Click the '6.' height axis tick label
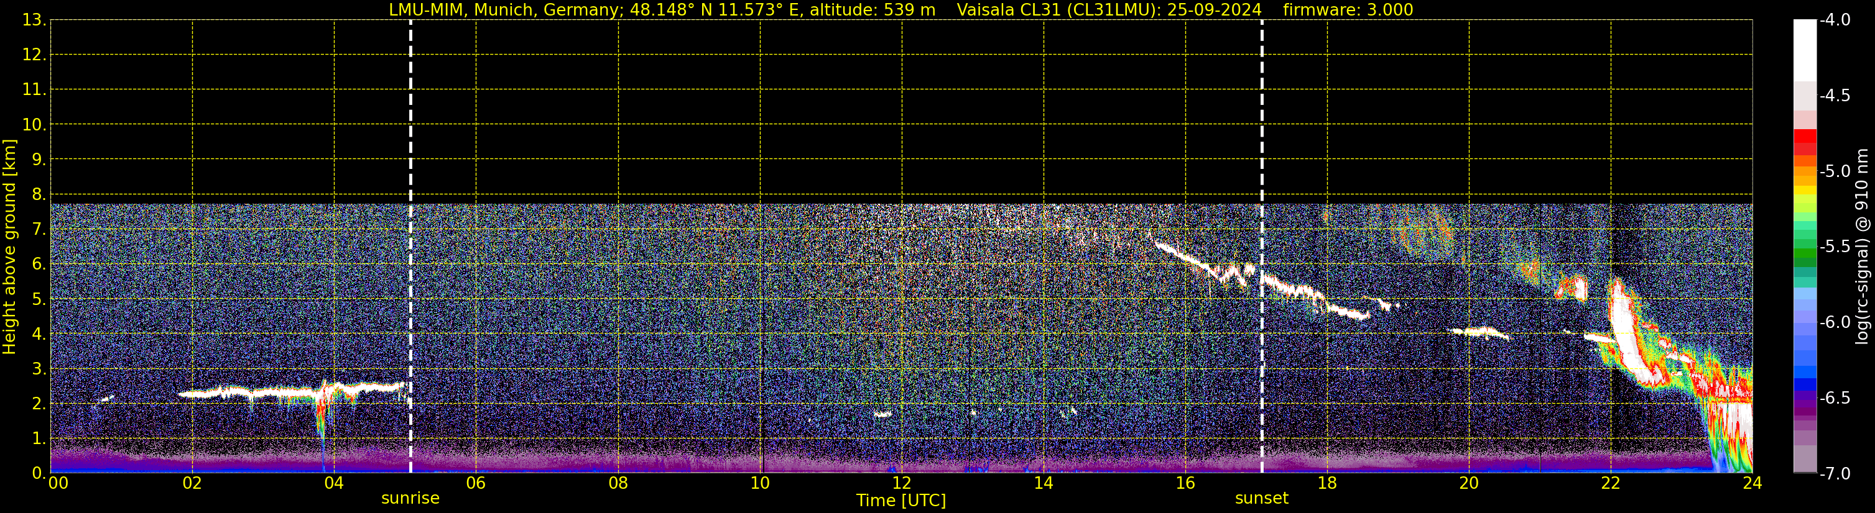The height and width of the screenshot is (513, 1875). [x=39, y=265]
